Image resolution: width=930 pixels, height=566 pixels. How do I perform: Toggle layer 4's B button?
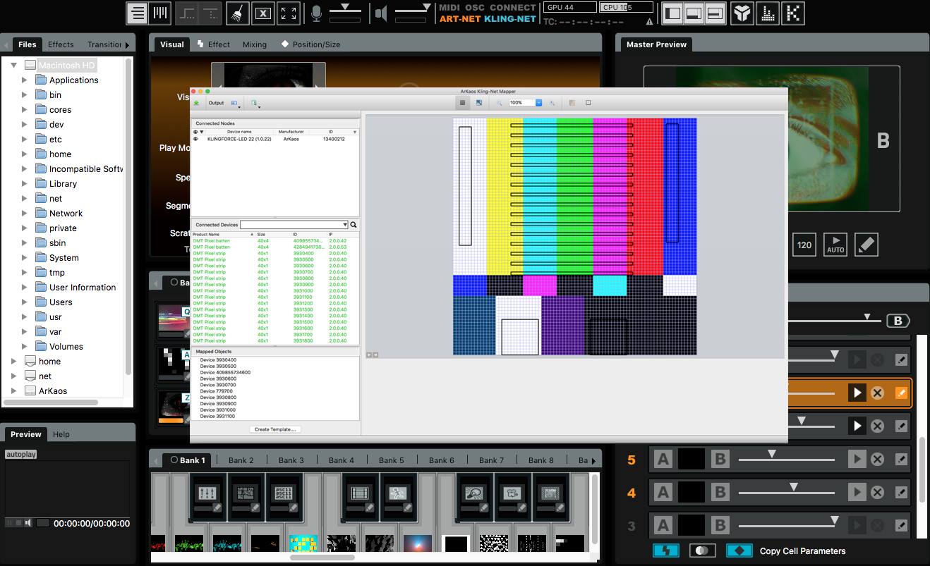720,493
